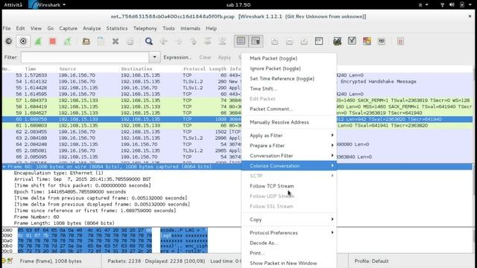Open the Analyze menu
Screen dimensions: 477x268
92,28
